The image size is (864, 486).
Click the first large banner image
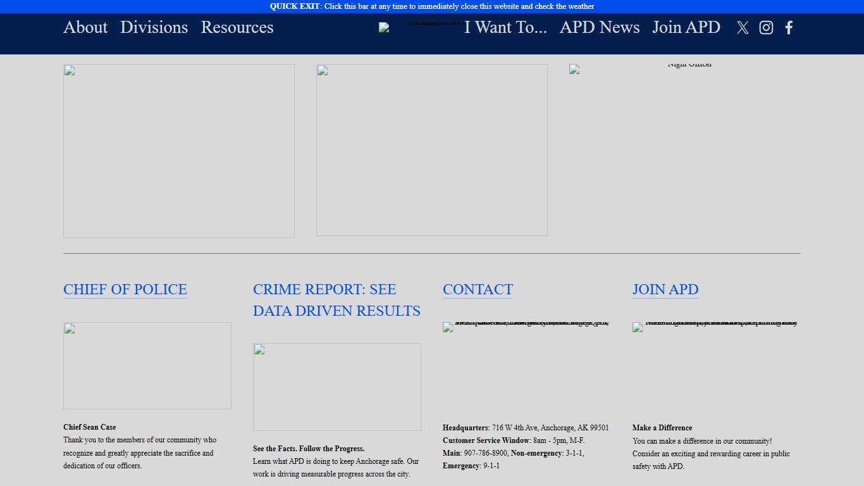[179, 151]
